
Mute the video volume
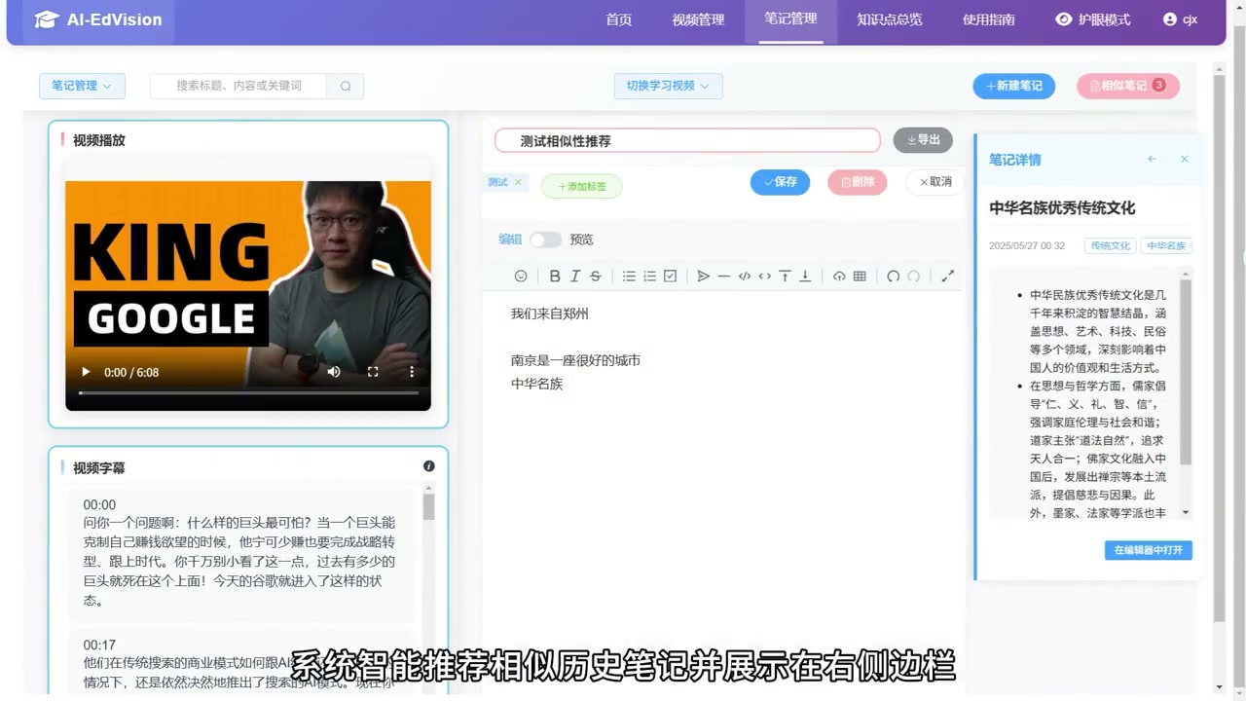(x=334, y=372)
